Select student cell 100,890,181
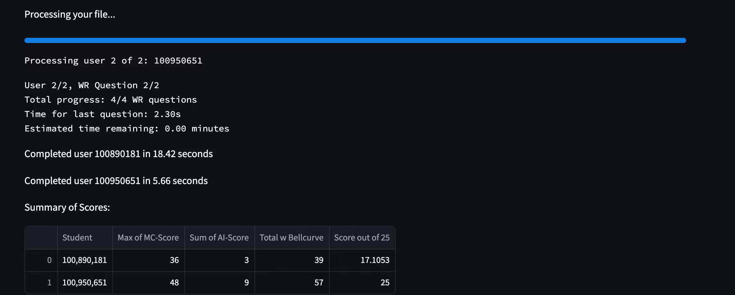 pos(84,260)
